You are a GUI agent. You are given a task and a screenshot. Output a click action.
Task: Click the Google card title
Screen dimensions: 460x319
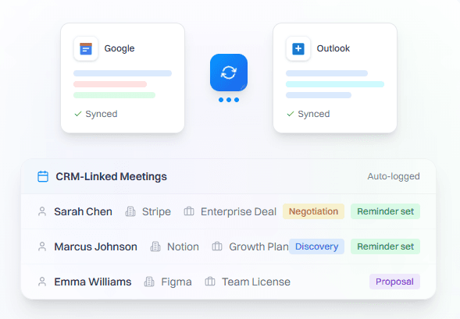tap(119, 48)
